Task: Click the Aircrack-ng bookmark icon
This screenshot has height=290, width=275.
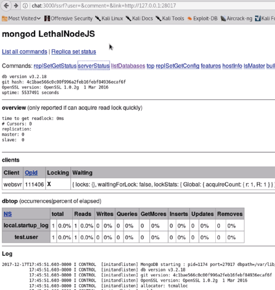Action: click(223, 18)
